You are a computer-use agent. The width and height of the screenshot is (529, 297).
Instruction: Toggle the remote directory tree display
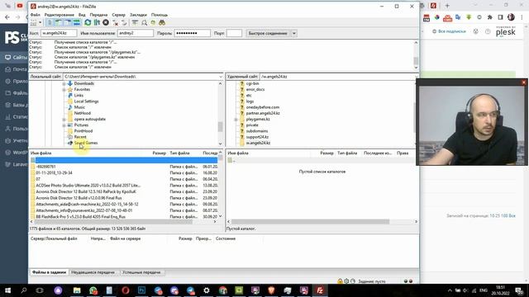pos(68,22)
